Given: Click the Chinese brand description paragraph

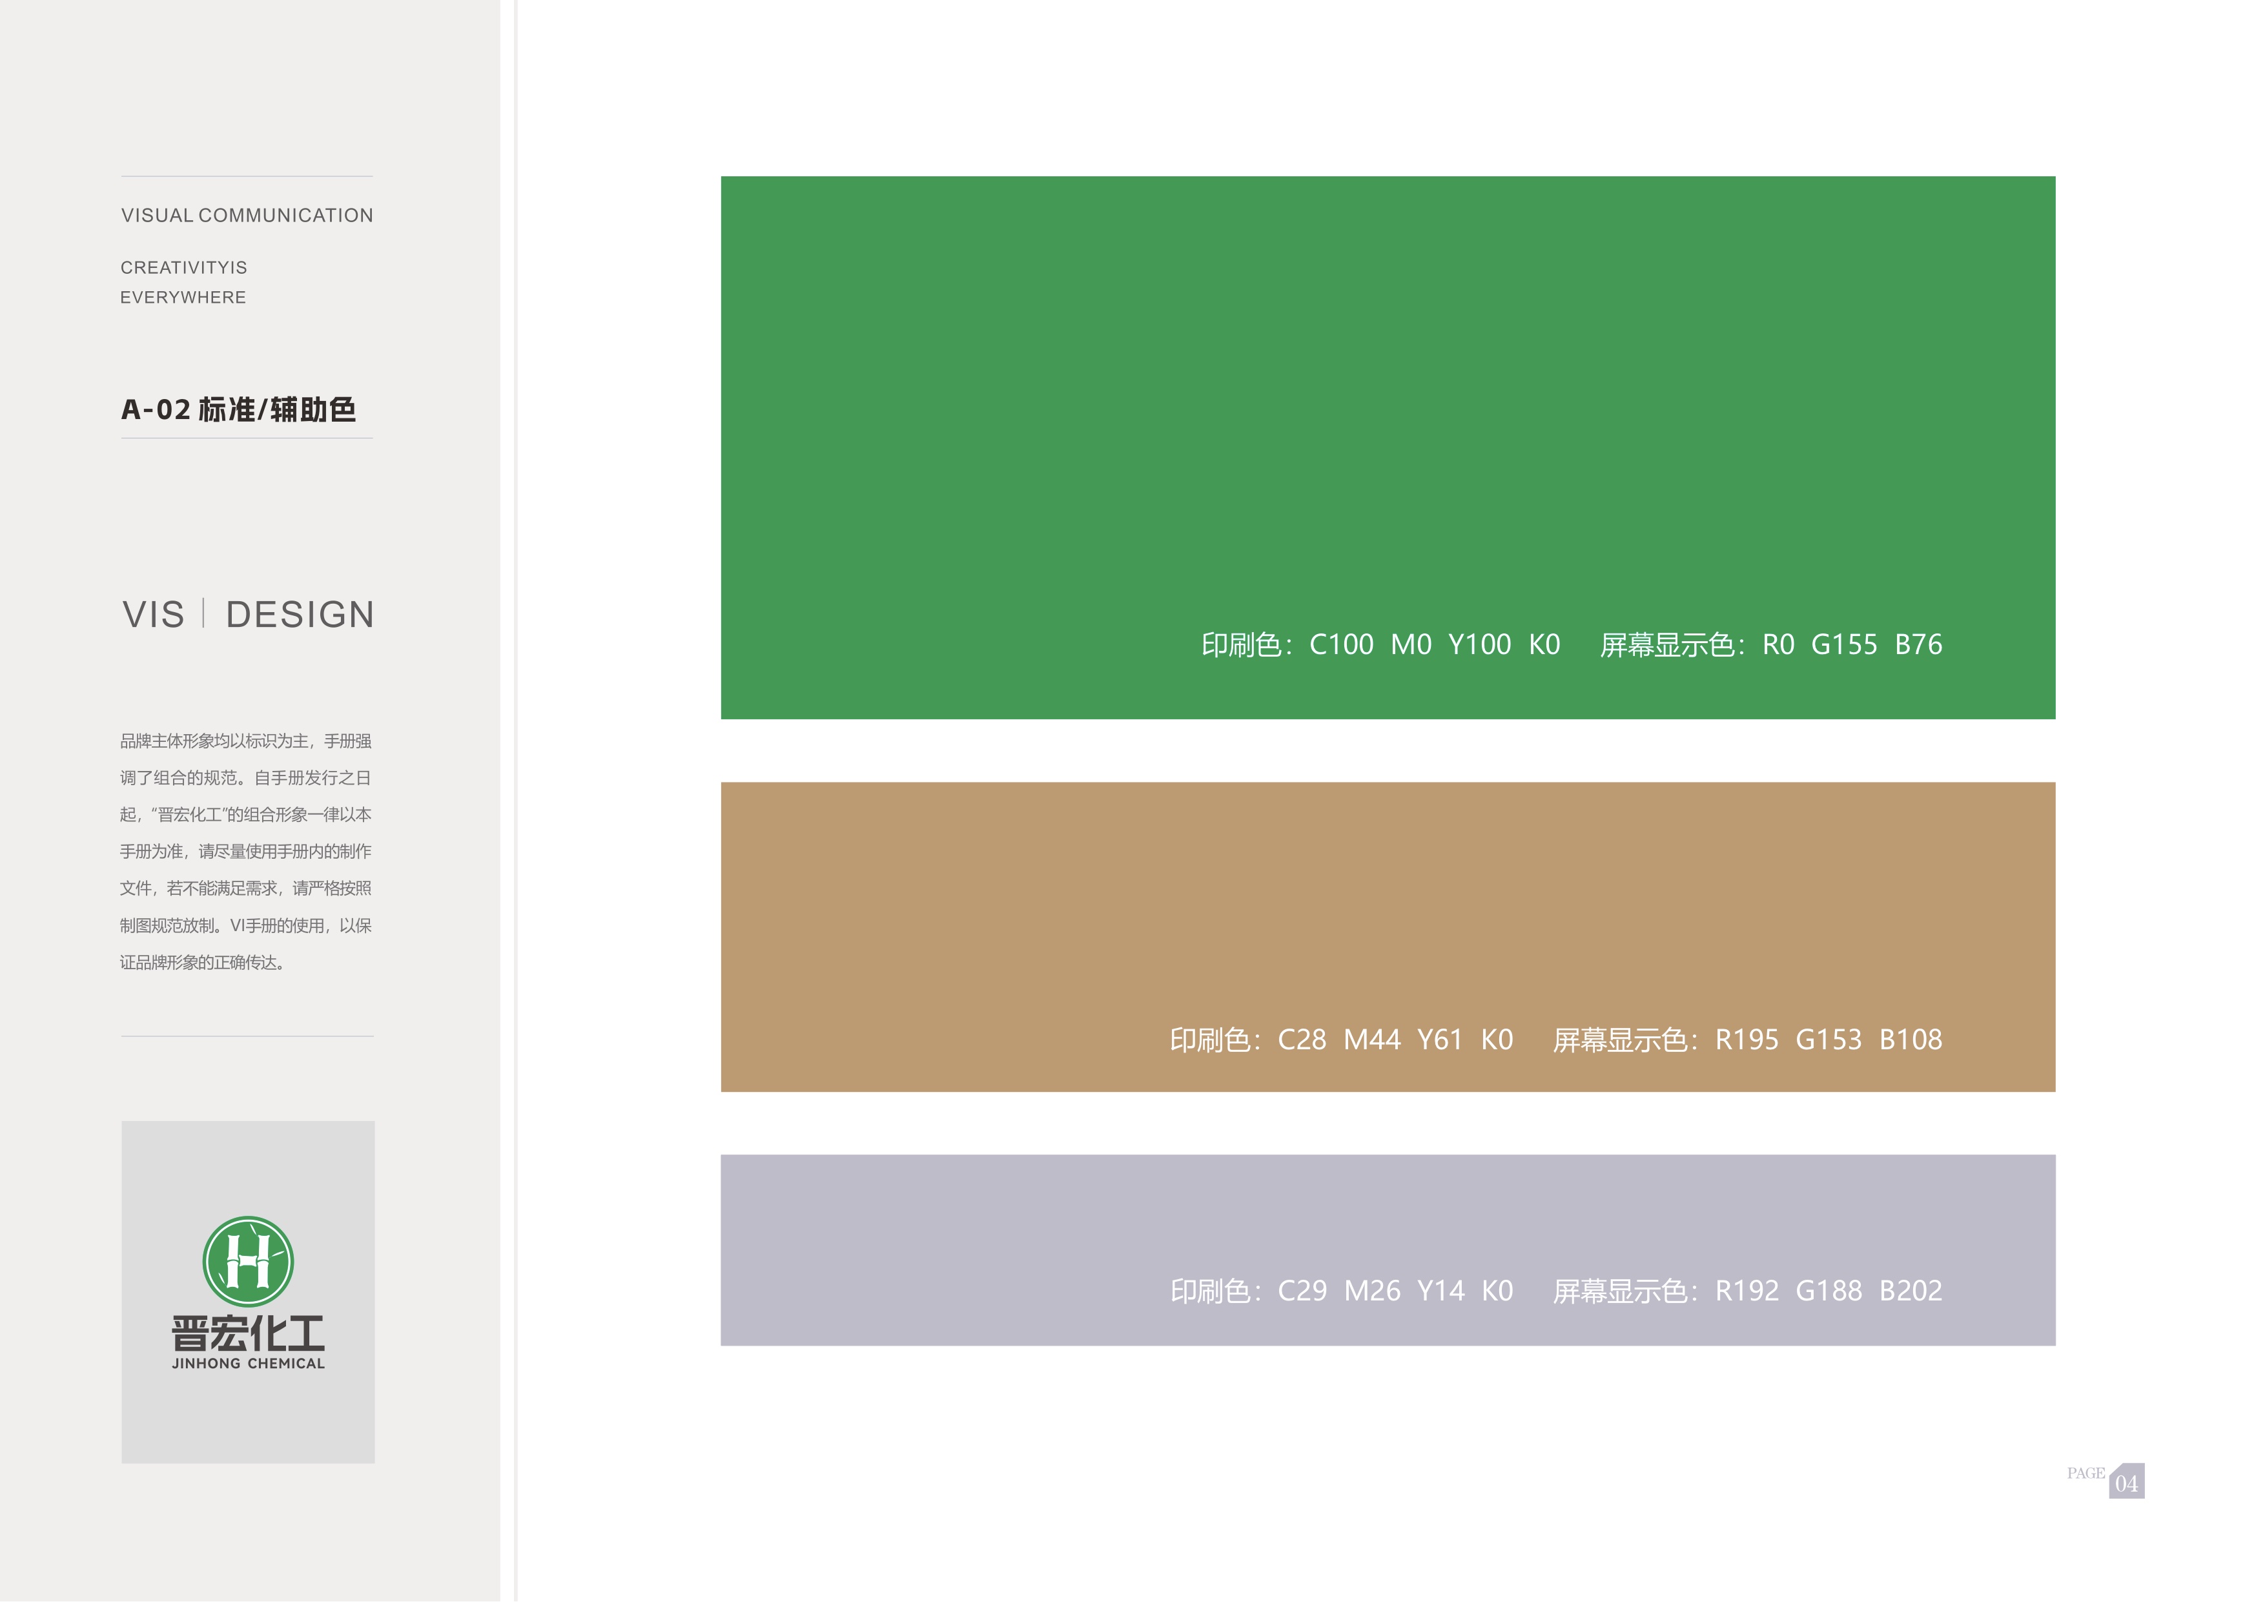Looking at the screenshot, I should 245,851.
